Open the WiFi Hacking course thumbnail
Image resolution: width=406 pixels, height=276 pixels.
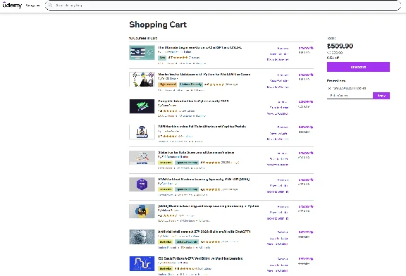pos(142,132)
